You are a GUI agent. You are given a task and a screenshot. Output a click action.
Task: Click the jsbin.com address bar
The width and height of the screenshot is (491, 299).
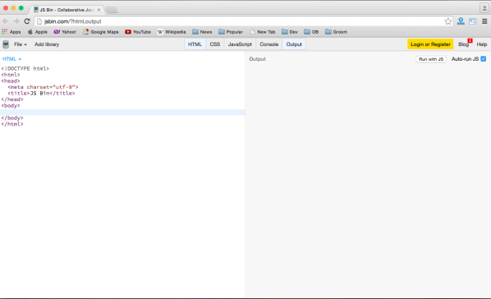click(240, 21)
